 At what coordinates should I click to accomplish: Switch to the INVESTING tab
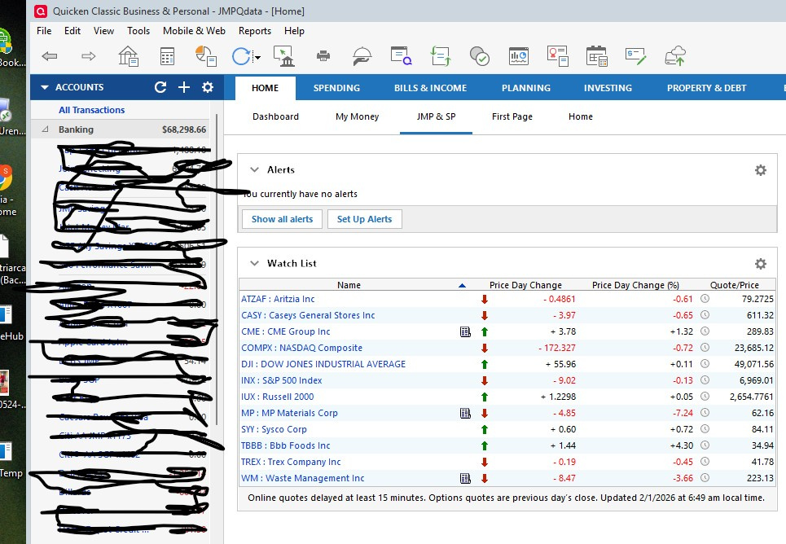(x=608, y=88)
